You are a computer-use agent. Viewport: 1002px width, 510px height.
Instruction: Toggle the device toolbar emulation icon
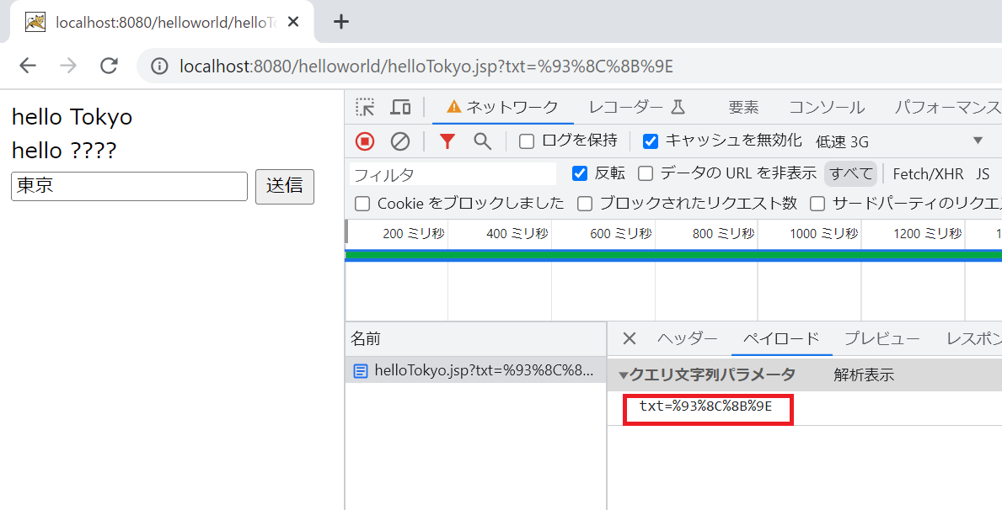pyautogui.click(x=400, y=107)
